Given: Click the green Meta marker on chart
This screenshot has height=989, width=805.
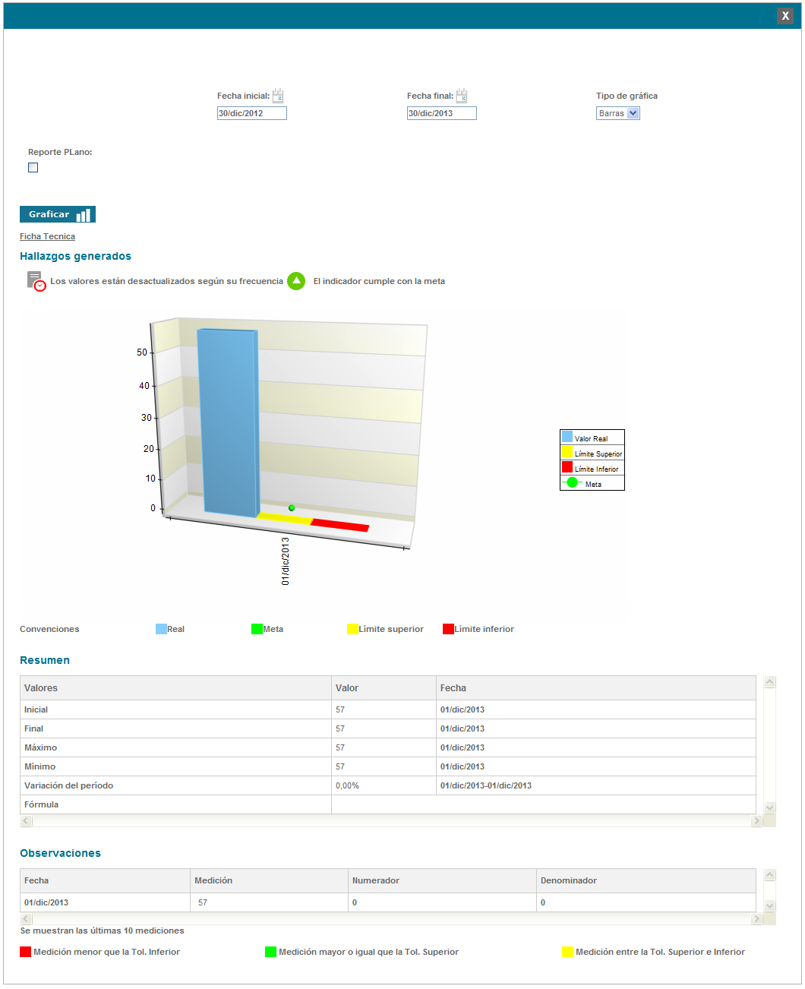Looking at the screenshot, I should tap(292, 507).
